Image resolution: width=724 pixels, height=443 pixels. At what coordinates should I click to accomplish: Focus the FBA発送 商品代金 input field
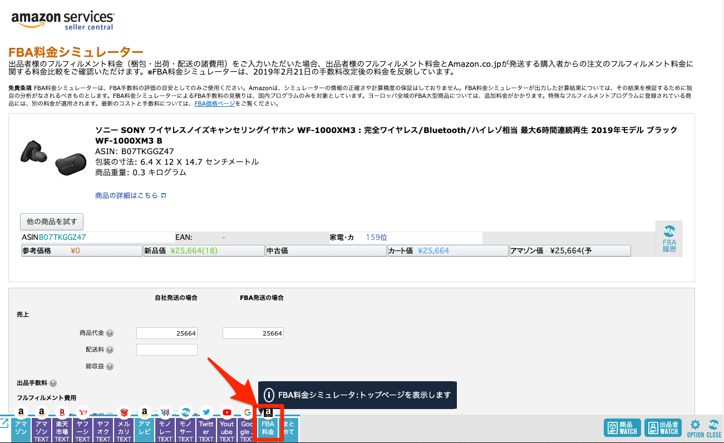[253, 333]
